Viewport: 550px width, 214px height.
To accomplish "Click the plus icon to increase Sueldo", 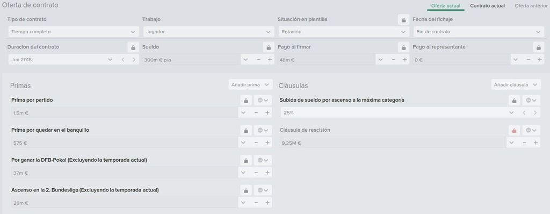I will [x=270, y=60].
